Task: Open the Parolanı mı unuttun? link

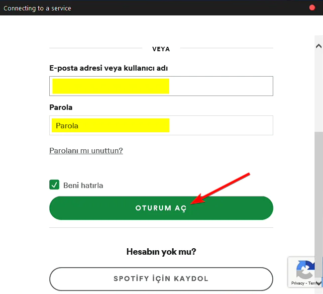Action: pos(86,150)
